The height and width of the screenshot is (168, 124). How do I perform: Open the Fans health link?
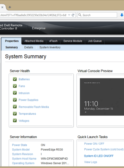click(x=22, y=86)
